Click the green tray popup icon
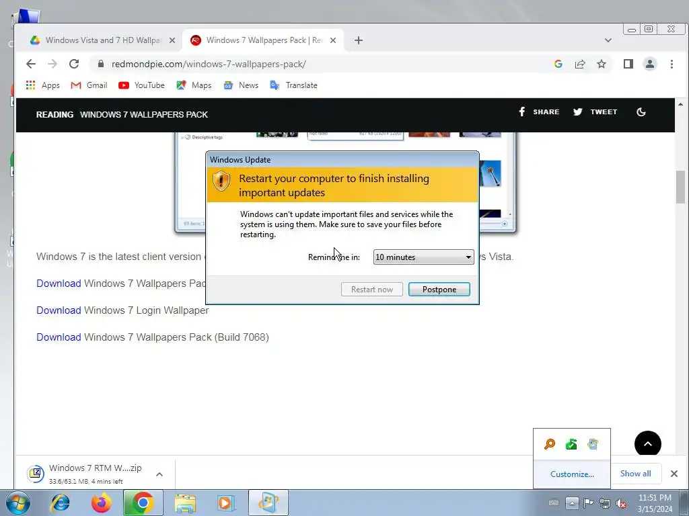This screenshot has height=516, width=689. click(571, 444)
